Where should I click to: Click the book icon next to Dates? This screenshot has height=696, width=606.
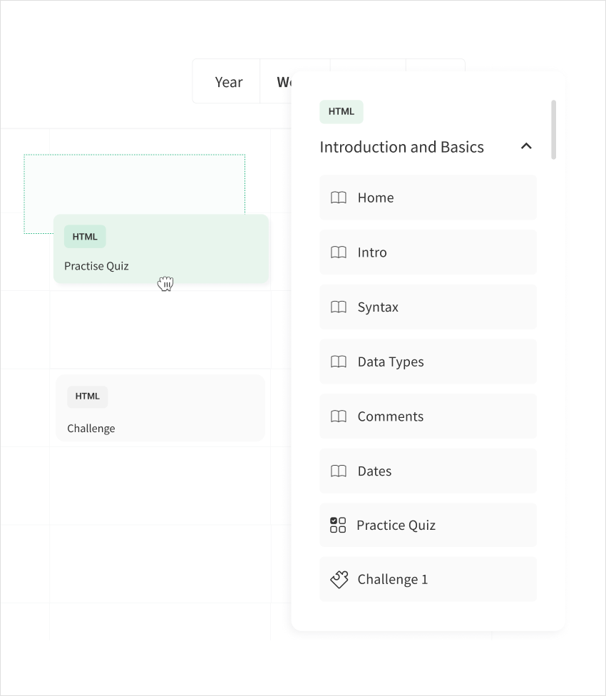pos(339,471)
